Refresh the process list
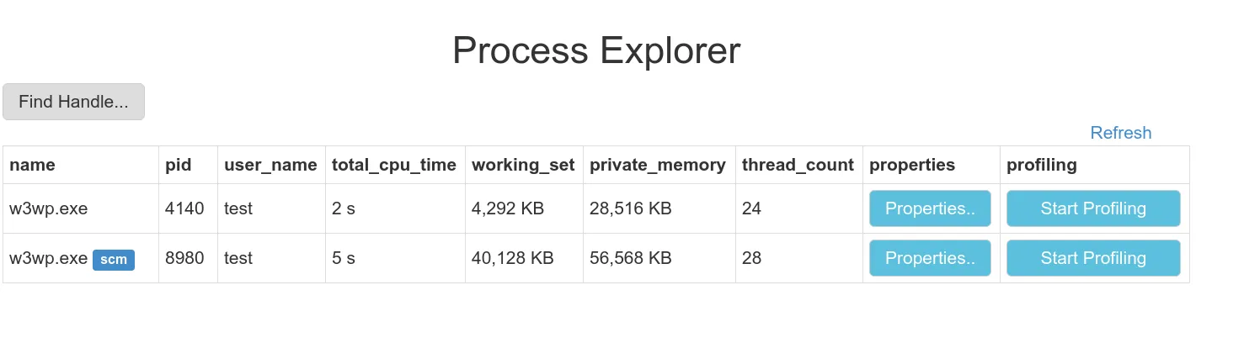 click(x=1120, y=133)
